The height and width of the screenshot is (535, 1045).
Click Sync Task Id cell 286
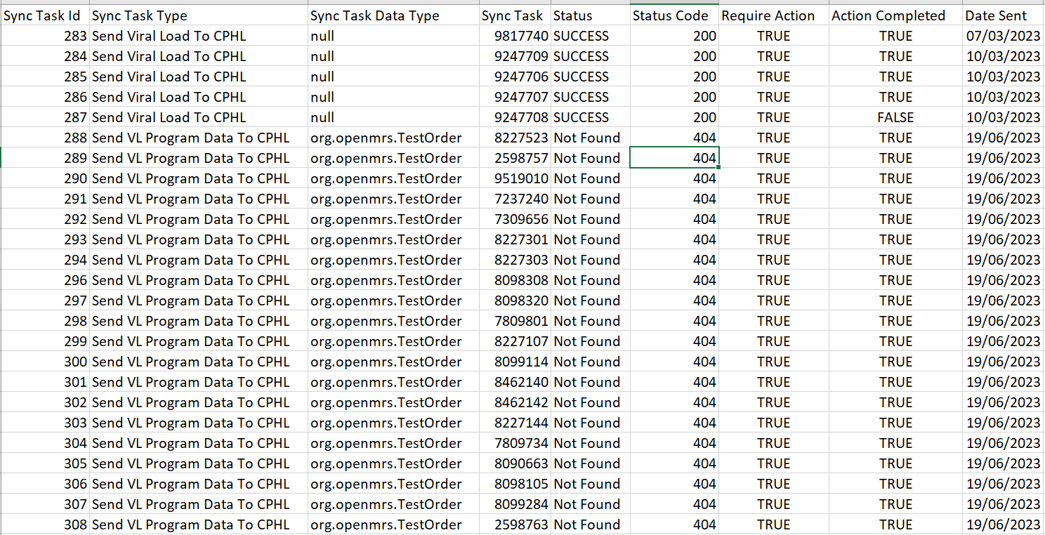[x=44, y=97]
